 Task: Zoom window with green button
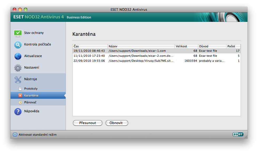(26, 9)
